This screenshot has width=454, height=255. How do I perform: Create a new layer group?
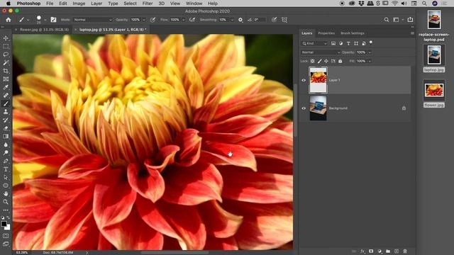click(x=388, y=251)
